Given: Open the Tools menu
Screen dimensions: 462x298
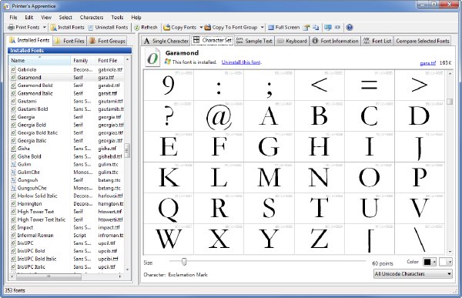Looking at the screenshot, I should tap(117, 18).
